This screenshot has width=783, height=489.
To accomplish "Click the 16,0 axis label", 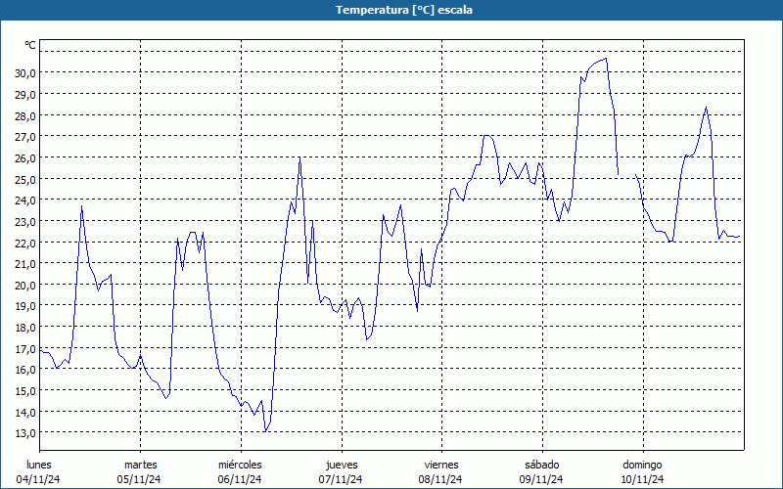I will 26,370.
